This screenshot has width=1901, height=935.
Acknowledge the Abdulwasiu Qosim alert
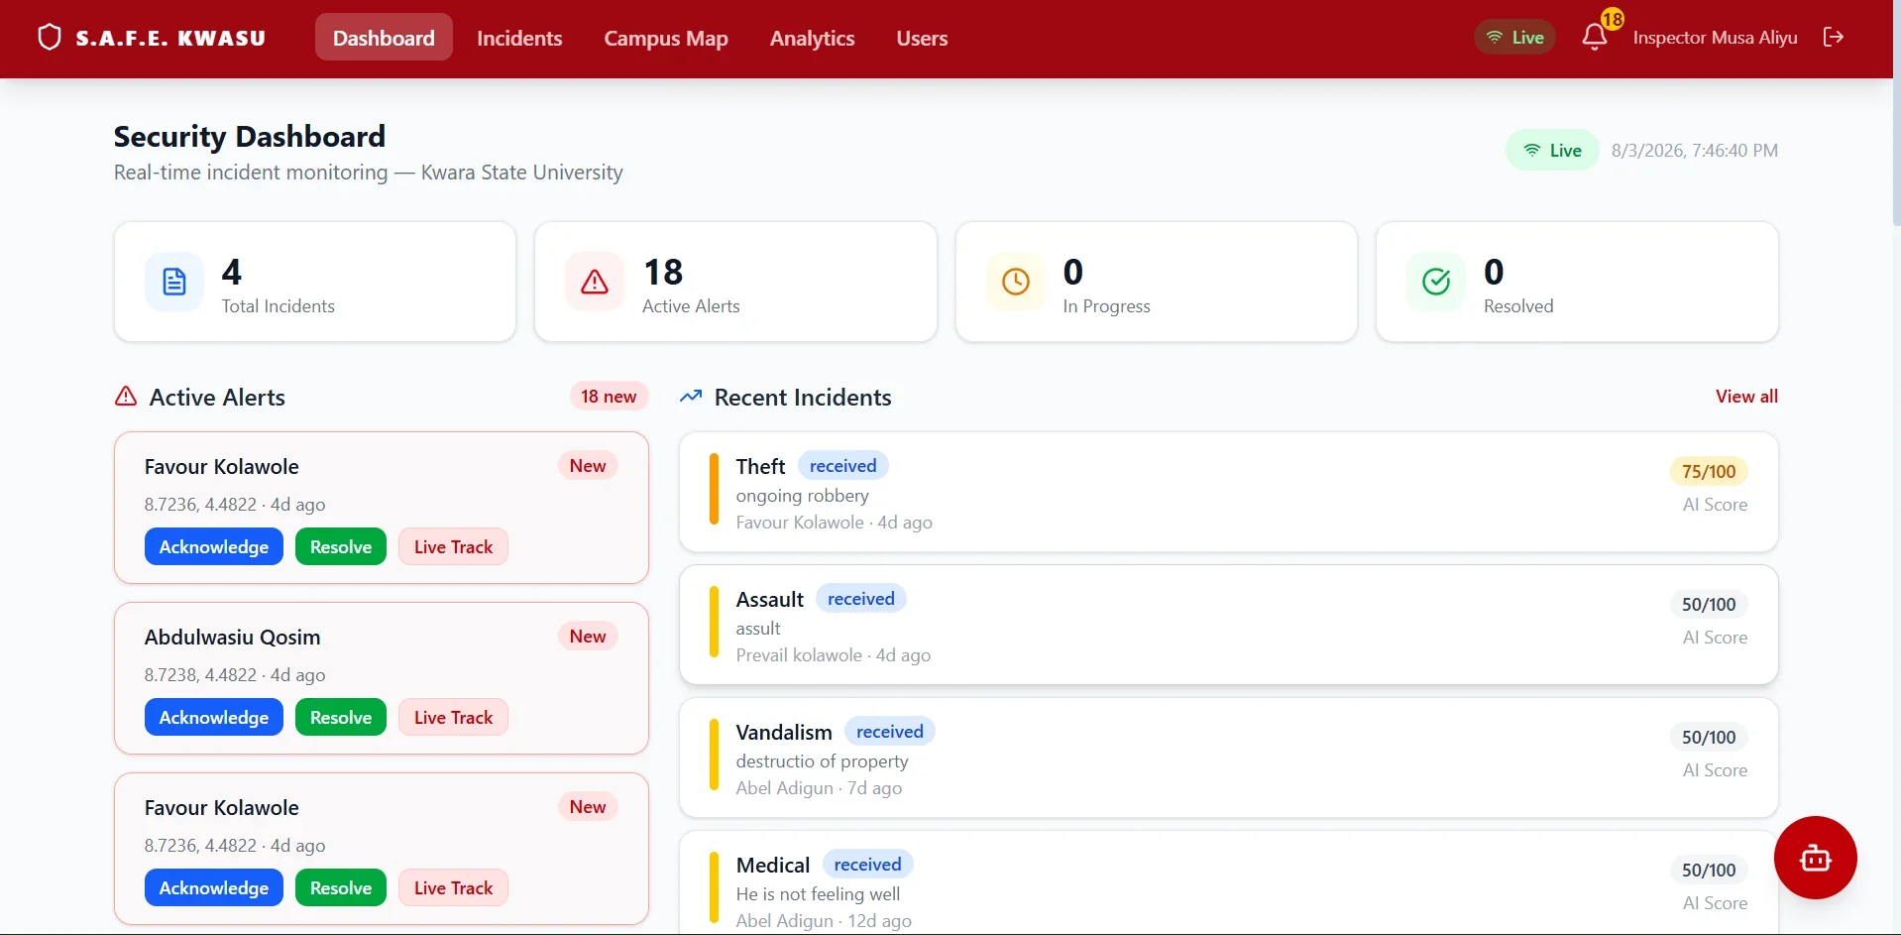tap(214, 717)
